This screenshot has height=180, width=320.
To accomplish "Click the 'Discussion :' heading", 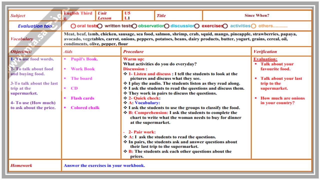I will [135, 69].
